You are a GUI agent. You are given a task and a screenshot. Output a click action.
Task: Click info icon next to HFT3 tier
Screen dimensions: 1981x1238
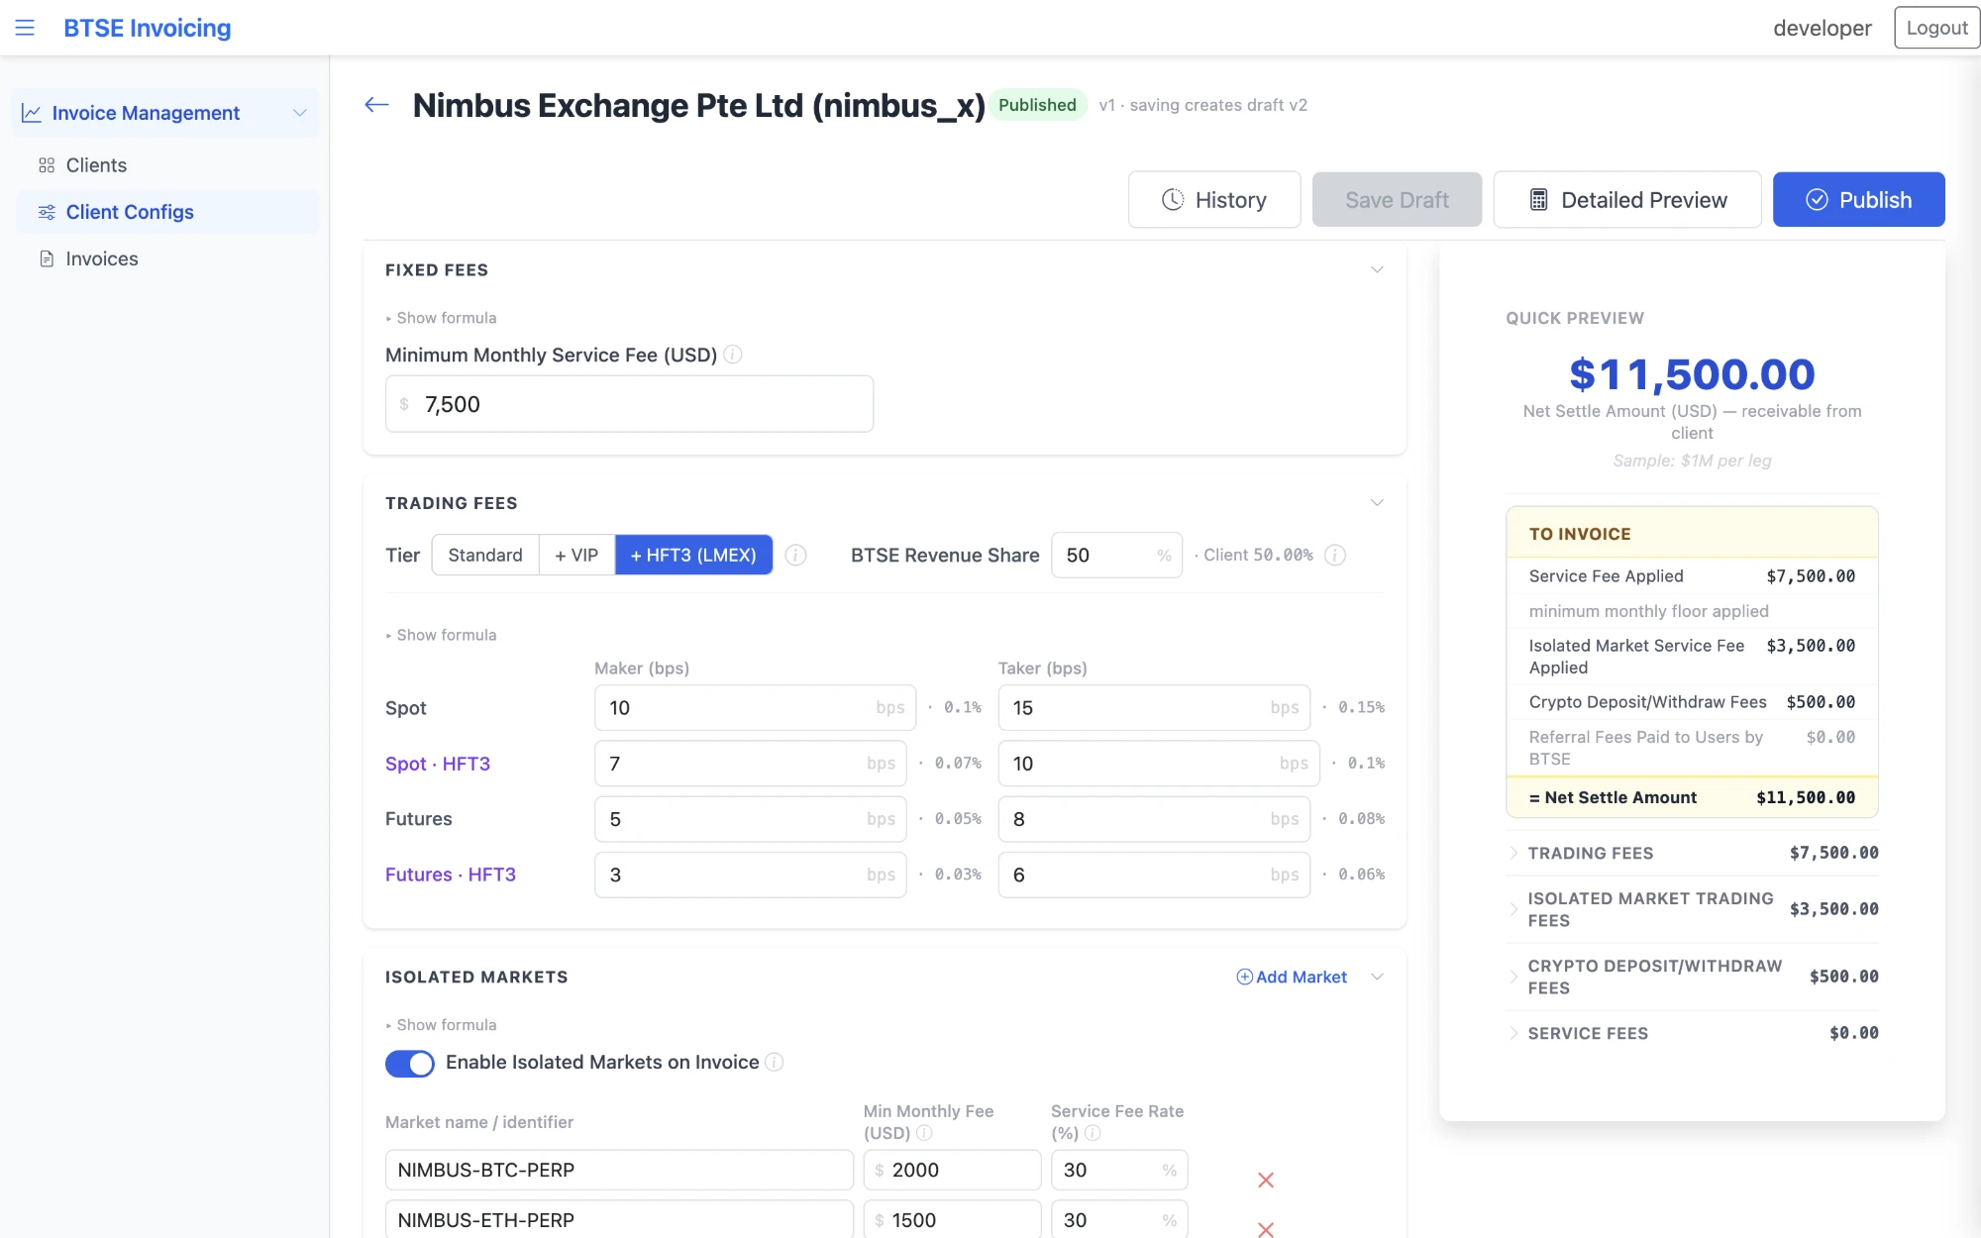795,556
